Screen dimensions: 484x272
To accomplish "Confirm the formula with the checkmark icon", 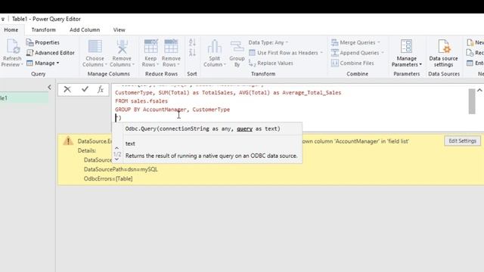I will pos(85,89).
